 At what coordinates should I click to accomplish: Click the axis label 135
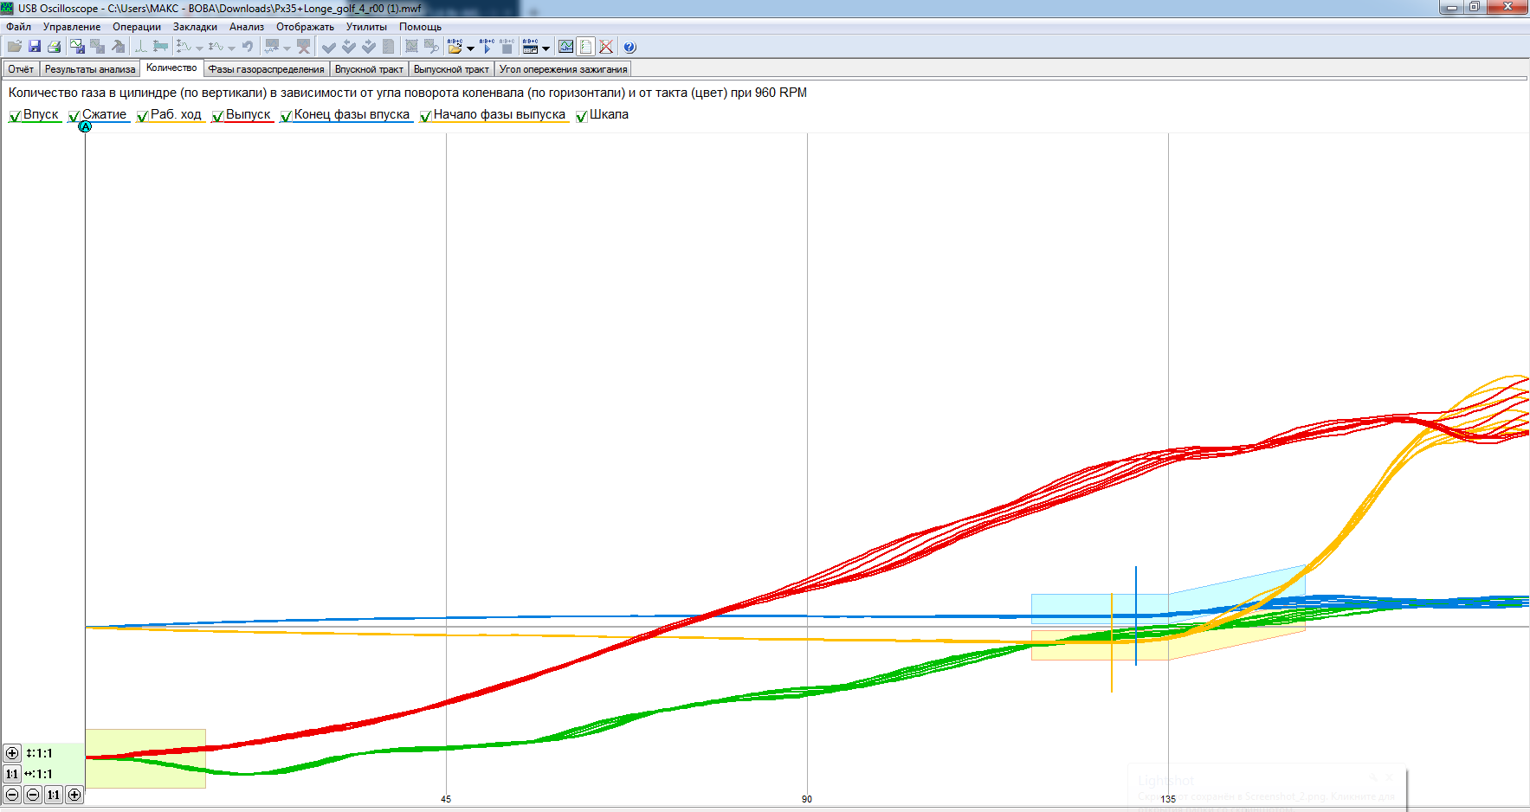point(1168,799)
